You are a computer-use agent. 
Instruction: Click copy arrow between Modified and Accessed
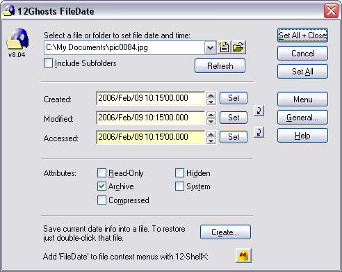[259, 132]
